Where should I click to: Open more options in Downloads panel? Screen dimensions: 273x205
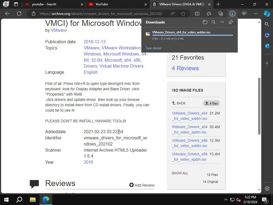pyautogui.click(x=222, y=22)
